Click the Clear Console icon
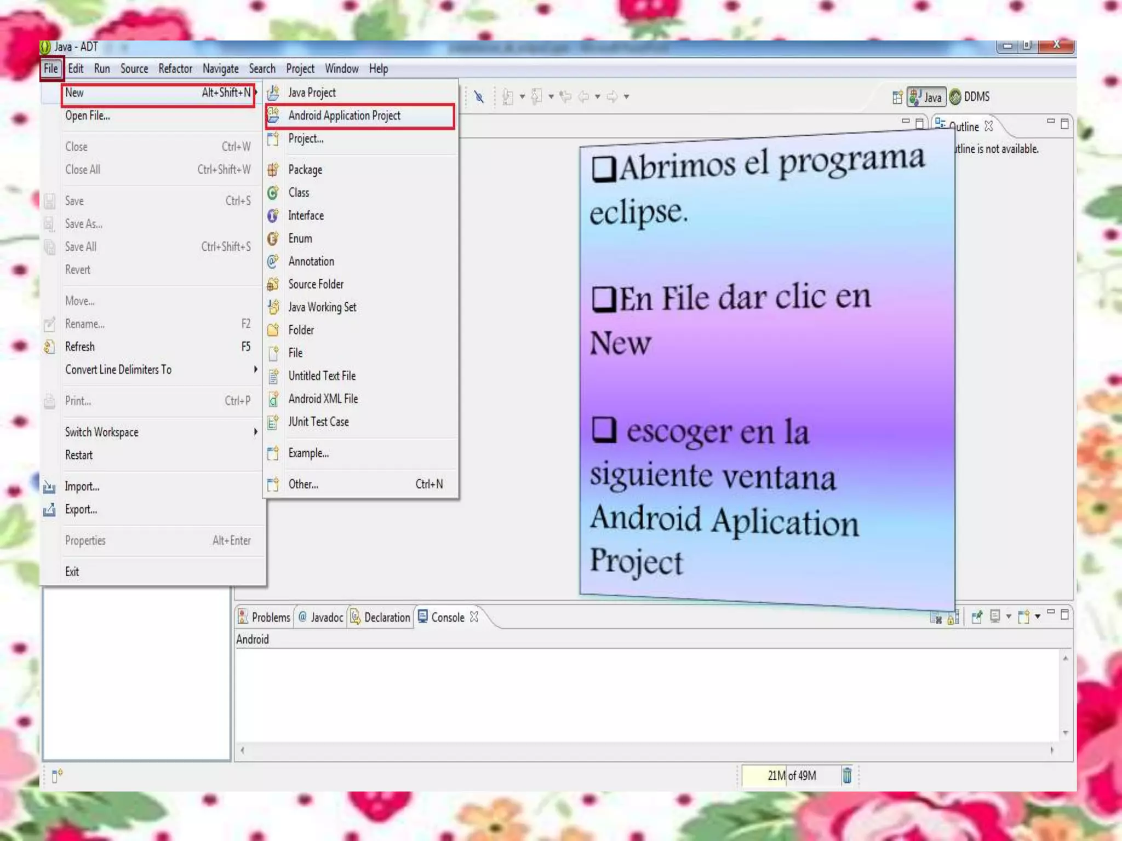This screenshot has width=1122, height=841. [936, 618]
